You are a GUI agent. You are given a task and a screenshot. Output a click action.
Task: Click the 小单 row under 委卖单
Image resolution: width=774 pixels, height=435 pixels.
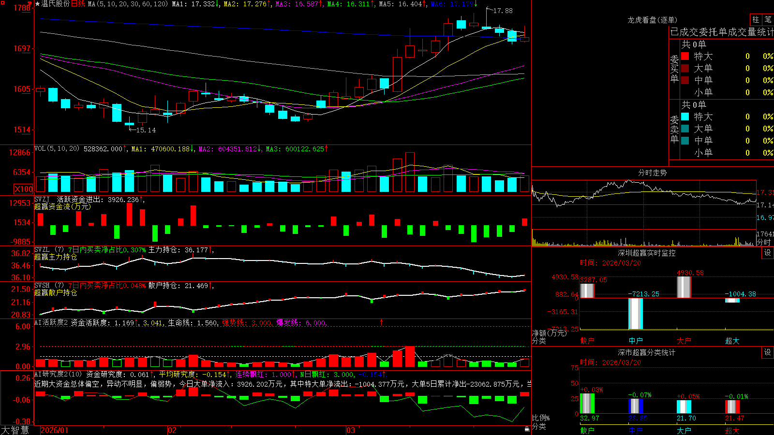point(727,153)
